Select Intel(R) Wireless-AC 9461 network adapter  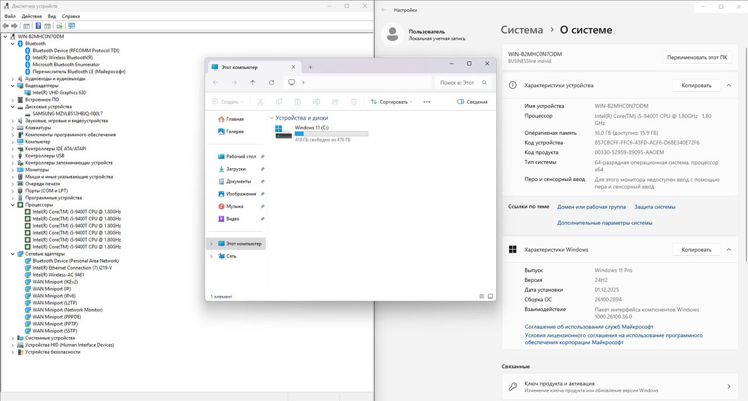58,275
